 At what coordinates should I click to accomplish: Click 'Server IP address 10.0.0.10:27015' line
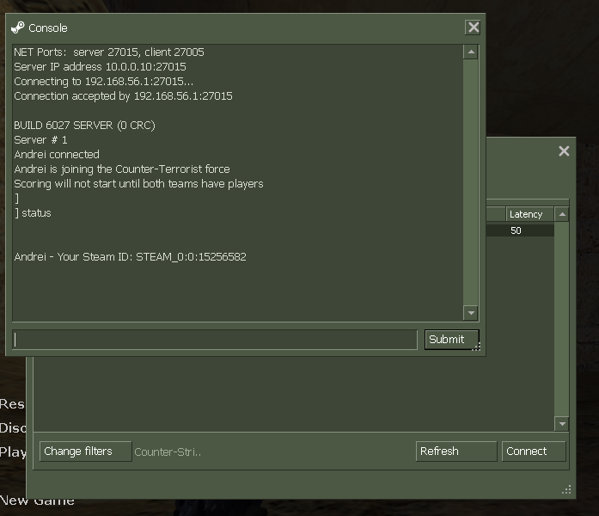click(x=100, y=67)
